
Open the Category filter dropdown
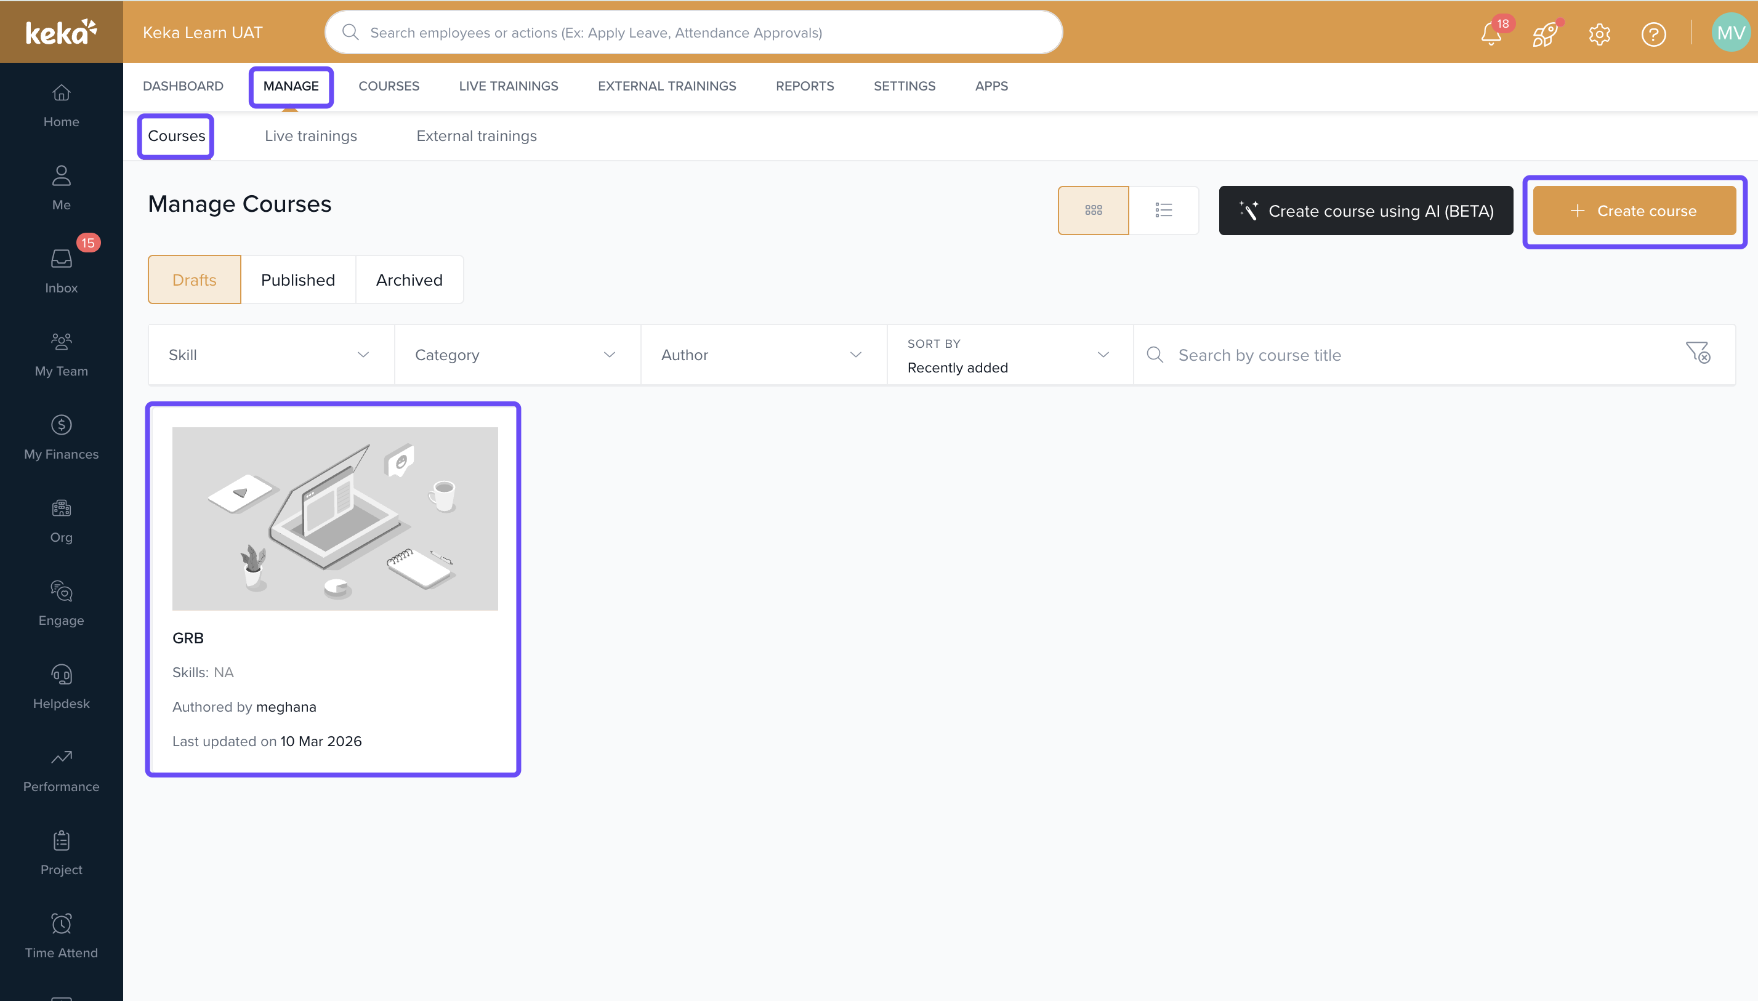coord(517,355)
